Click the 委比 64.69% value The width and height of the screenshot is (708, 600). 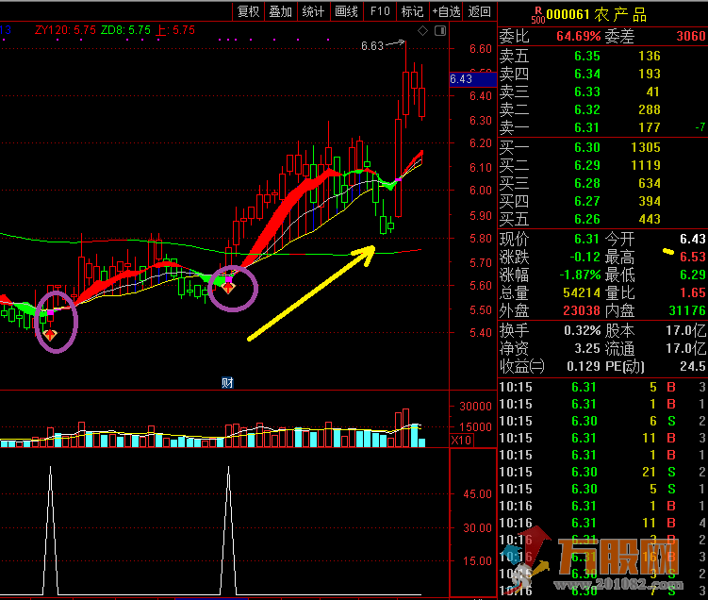click(579, 36)
